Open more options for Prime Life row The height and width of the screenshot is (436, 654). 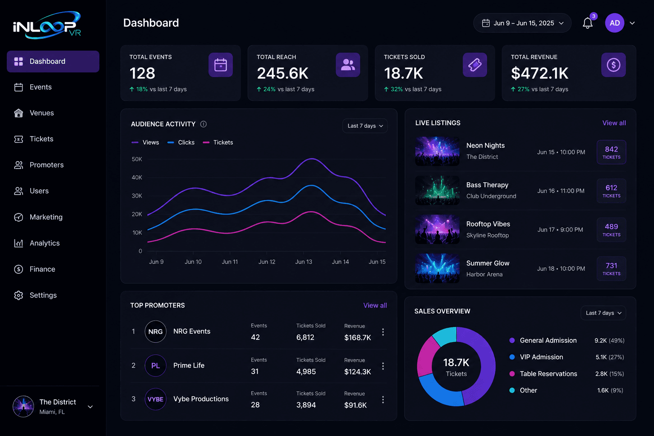pyautogui.click(x=383, y=366)
